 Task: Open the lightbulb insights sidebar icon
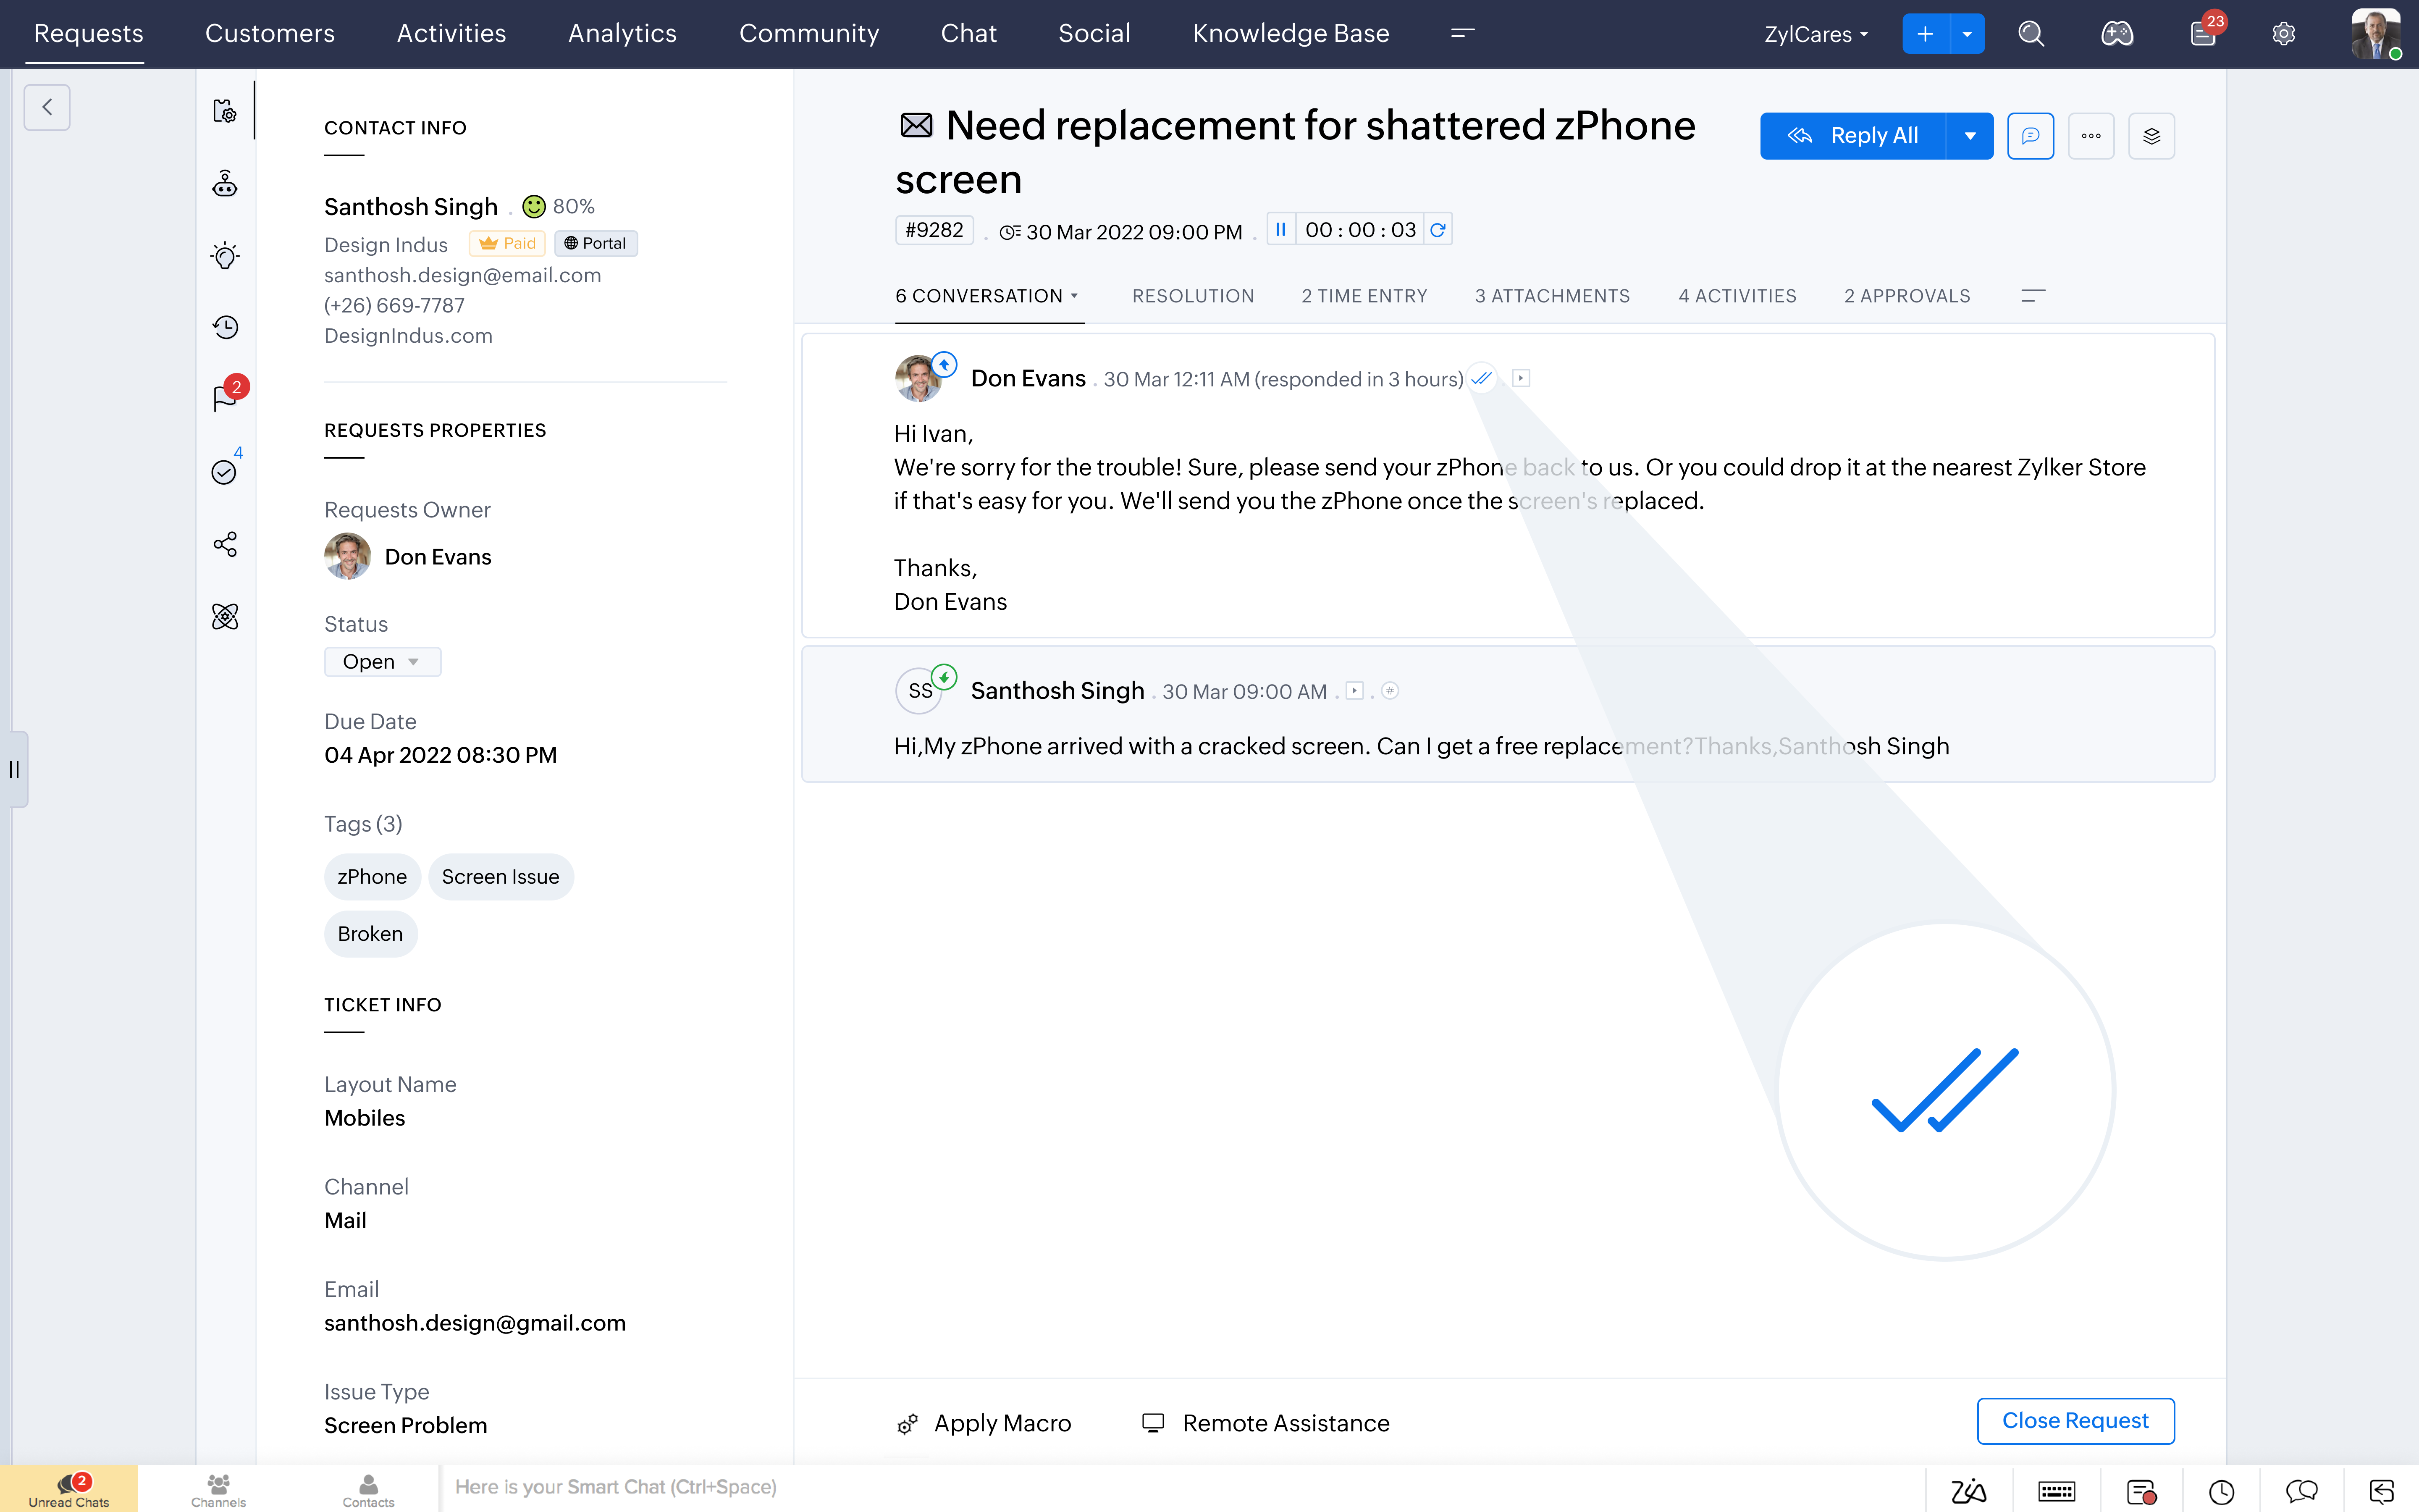225,256
